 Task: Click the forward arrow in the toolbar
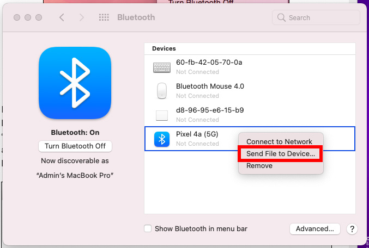point(81,17)
